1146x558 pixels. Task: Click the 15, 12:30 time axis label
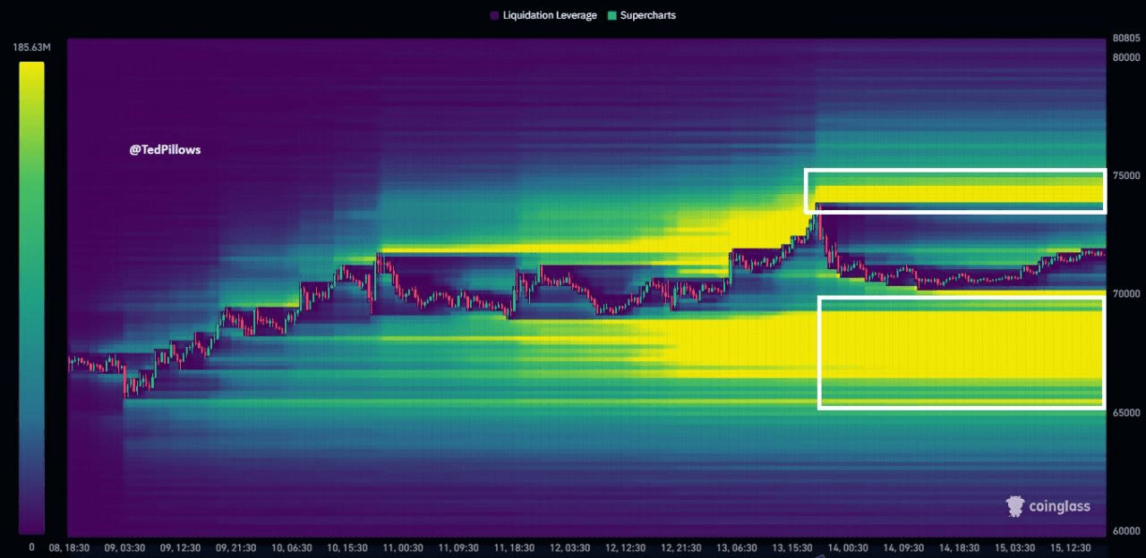[1072, 547]
